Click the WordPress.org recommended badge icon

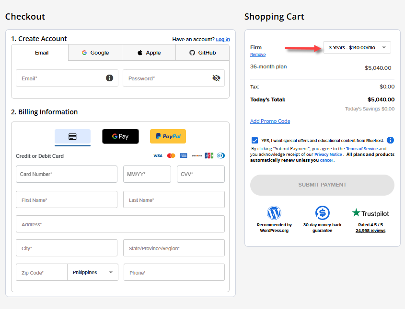coord(274,213)
